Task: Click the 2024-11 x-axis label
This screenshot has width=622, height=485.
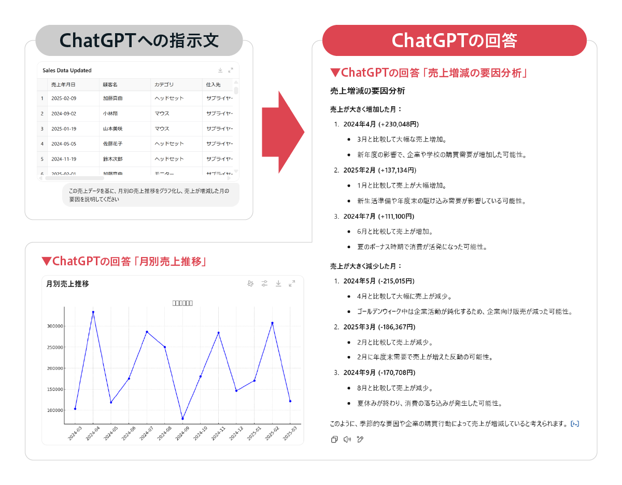Action: click(x=218, y=433)
